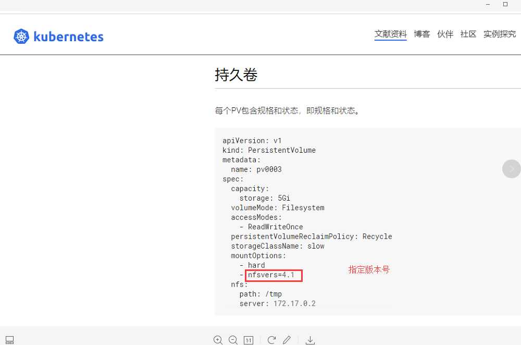521x345 pixels.
Task: Click the Kubernetes logo icon
Action: point(21,36)
